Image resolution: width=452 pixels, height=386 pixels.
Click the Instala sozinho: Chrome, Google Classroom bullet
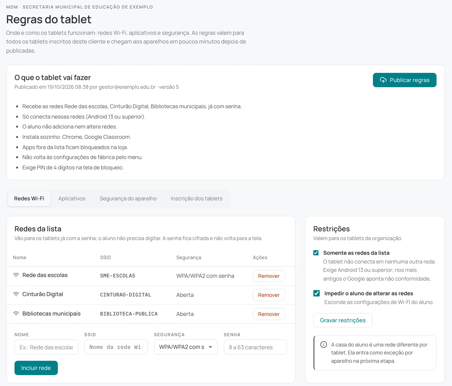coord(77,137)
